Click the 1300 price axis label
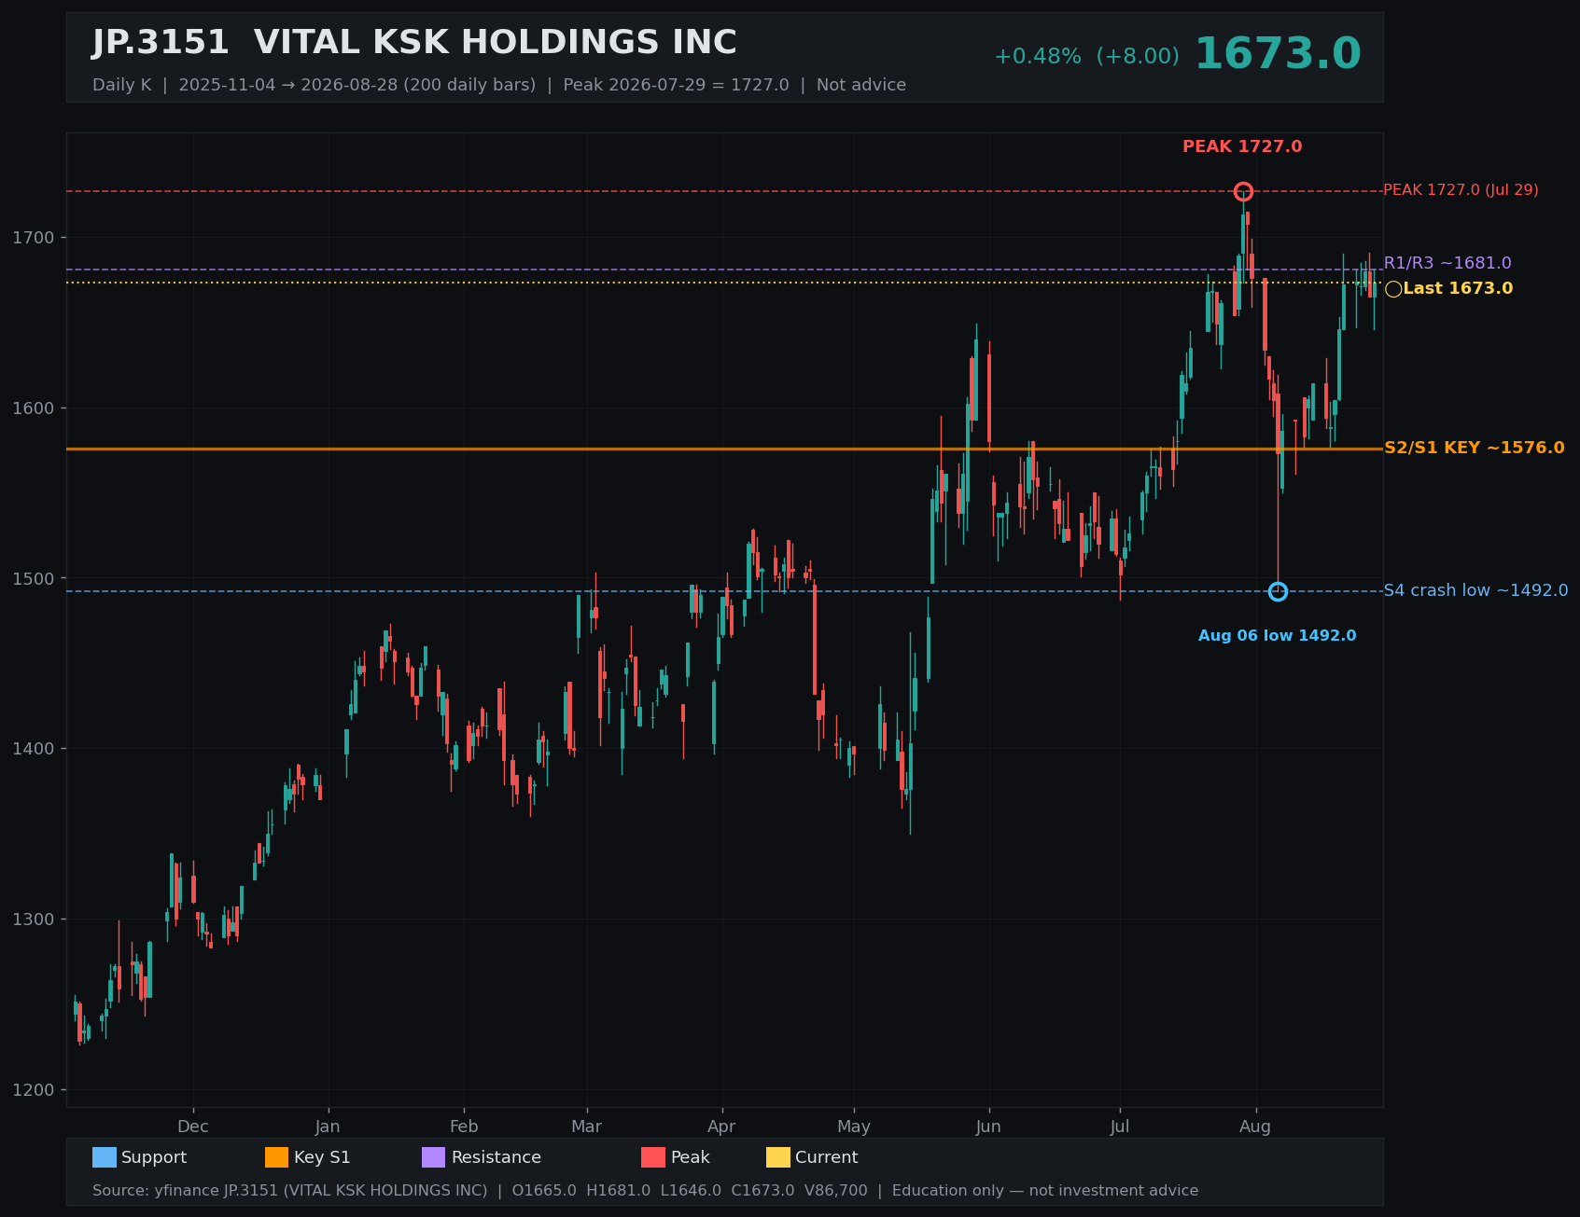 [x=34, y=920]
